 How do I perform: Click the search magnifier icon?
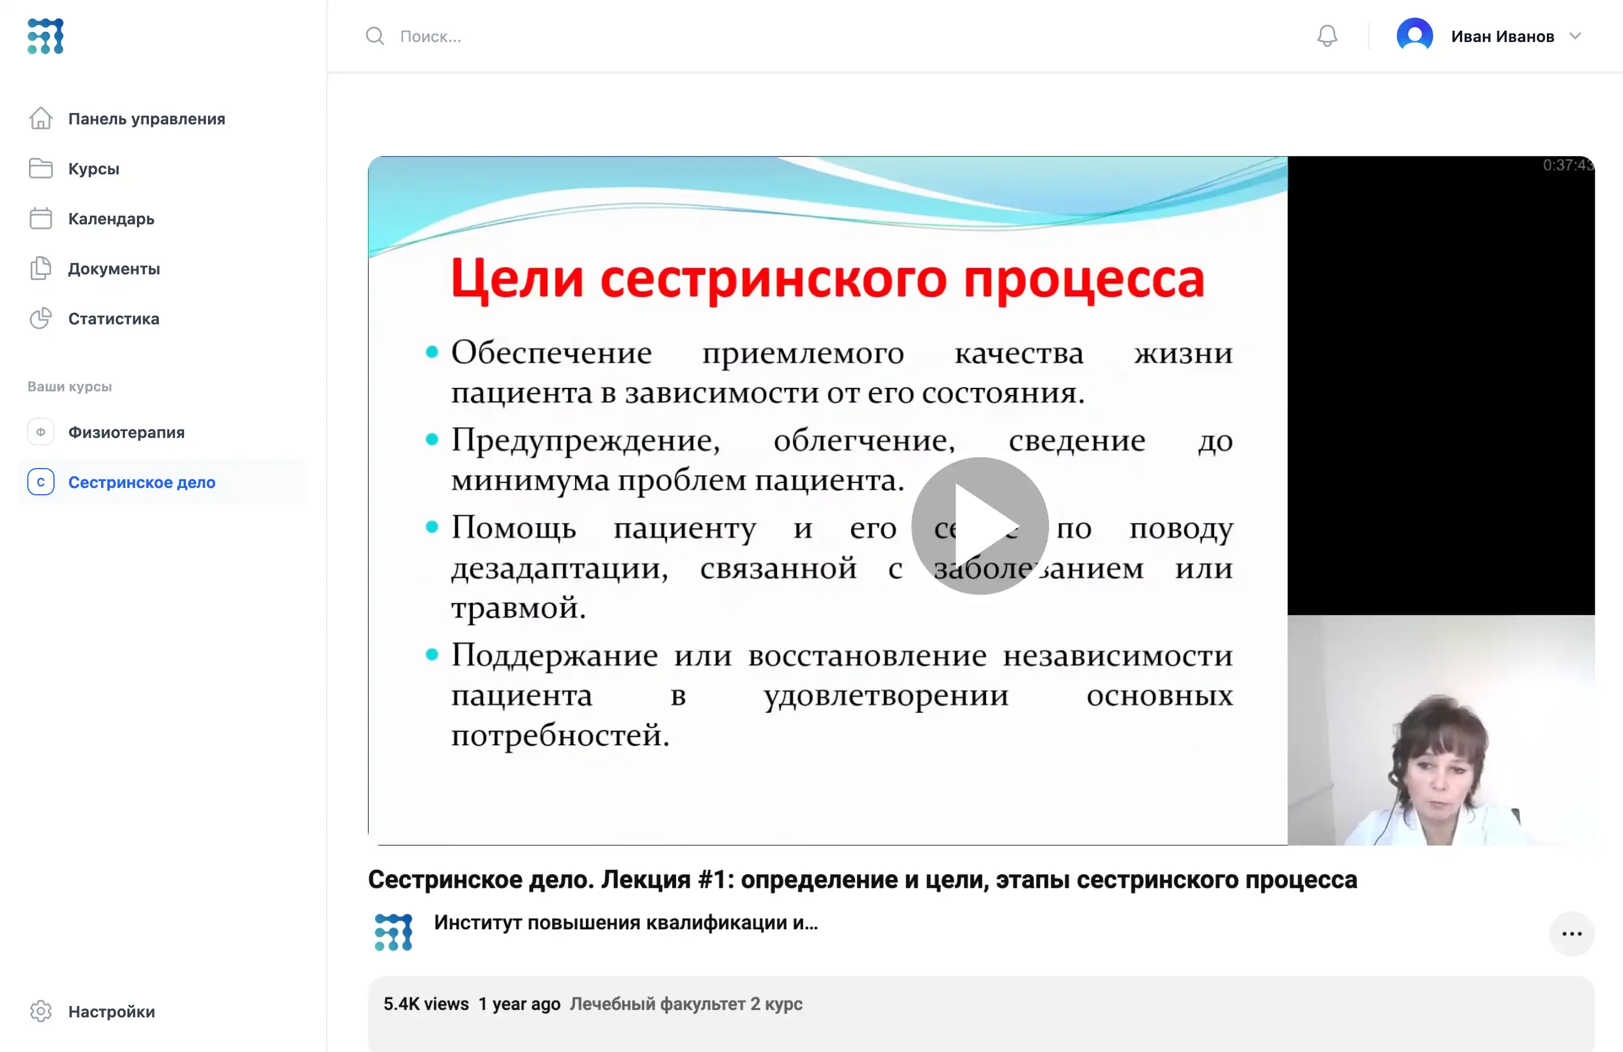(374, 35)
